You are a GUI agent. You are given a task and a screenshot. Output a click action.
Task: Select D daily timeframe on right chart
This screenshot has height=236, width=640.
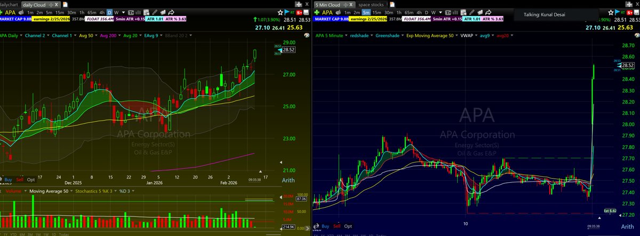point(427,13)
